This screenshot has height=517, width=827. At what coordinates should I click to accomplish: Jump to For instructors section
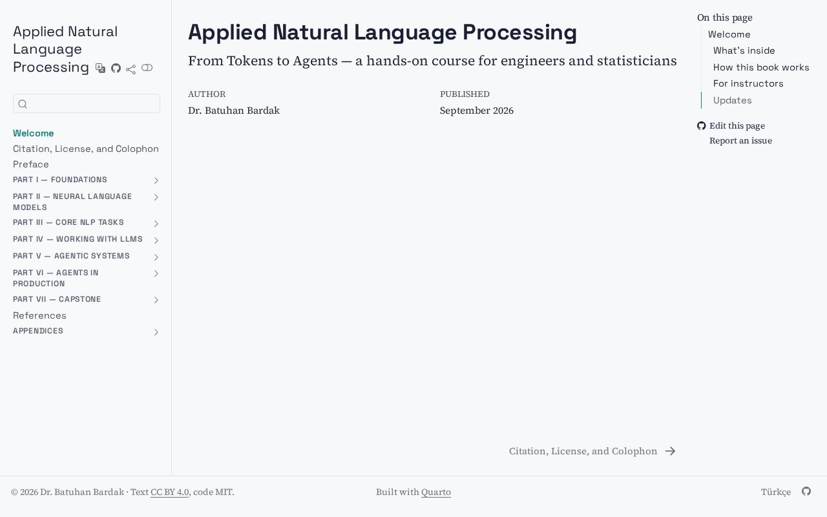coord(748,83)
